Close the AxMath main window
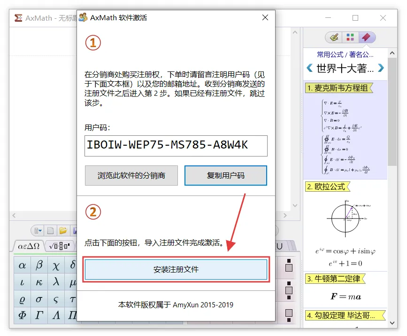 point(383,18)
